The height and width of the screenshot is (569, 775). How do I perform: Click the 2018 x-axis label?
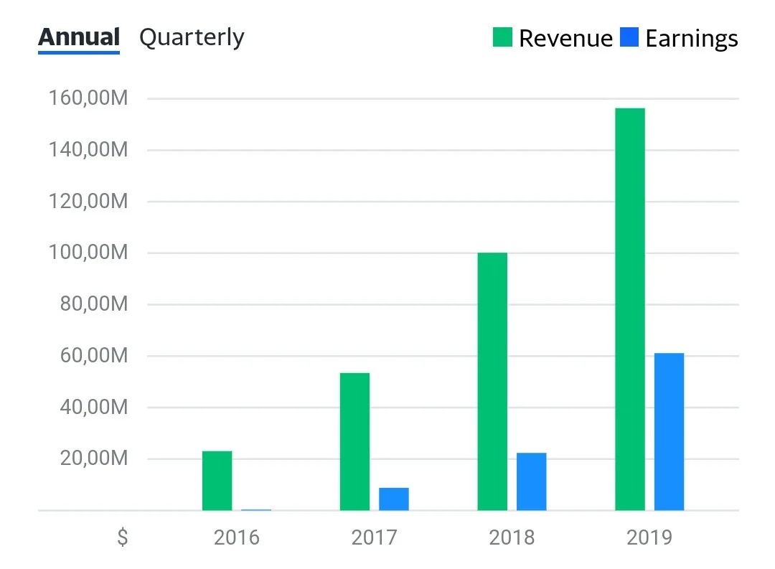[512, 537]
